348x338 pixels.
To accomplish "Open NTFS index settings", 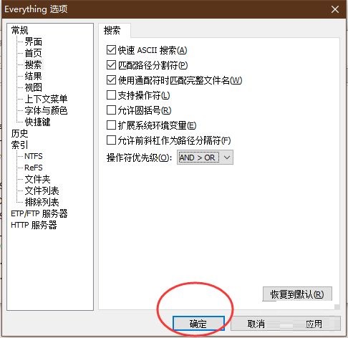I will [34, 156].
